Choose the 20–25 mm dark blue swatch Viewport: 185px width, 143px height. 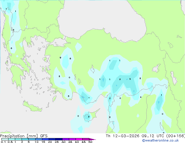[52, 139]
